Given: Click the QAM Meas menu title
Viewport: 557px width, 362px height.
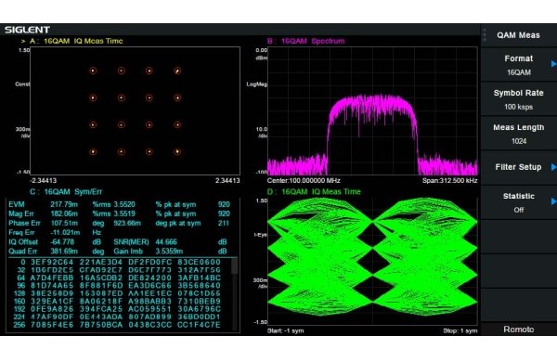Looking at the screenshot, I should coord(518,35).
